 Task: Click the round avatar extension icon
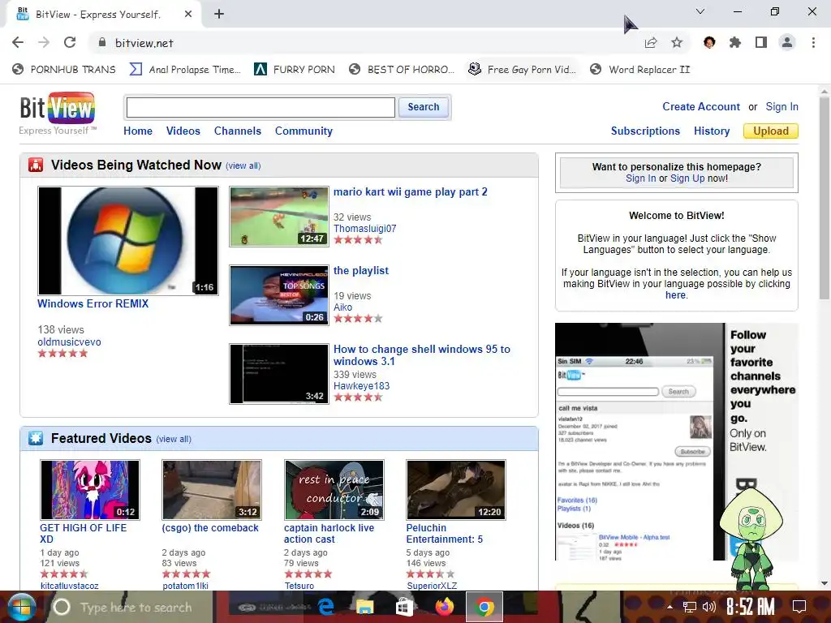pos(709,42)
